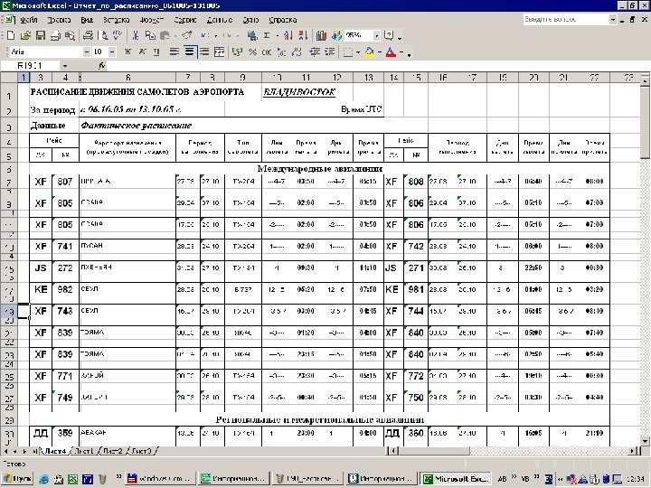The image size is (651, 488).
Task: Apply currency number format
Action: (237, 52)
